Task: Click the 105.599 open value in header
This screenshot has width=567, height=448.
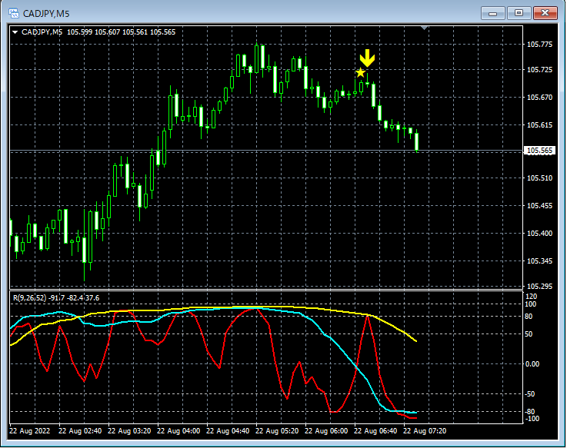Action: 79,32
